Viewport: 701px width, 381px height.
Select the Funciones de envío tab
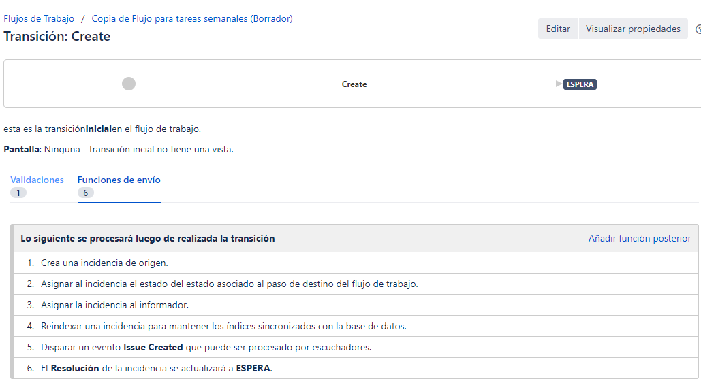click(119, 180)
